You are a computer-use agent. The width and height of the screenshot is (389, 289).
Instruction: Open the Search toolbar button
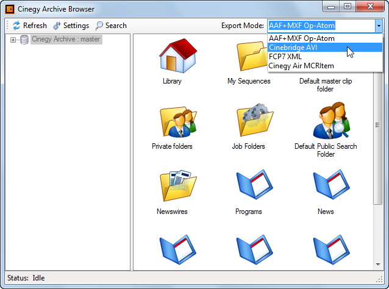(x=111, y=26)
